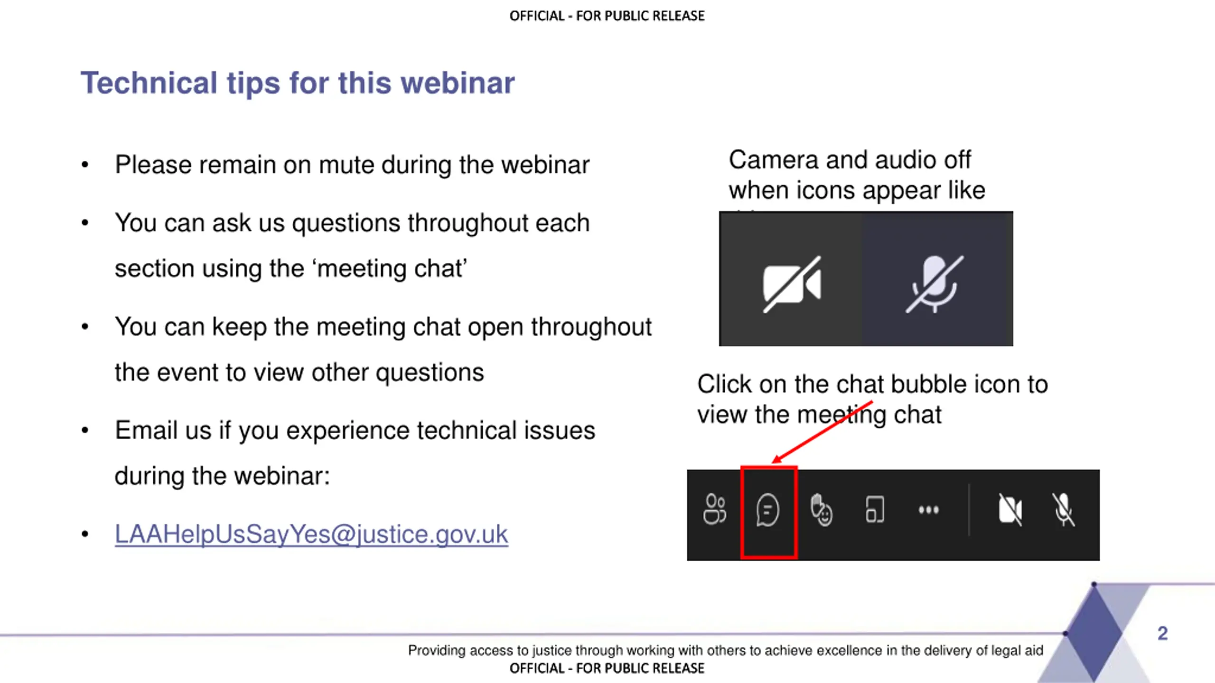
Task: Click the raise hand reactions icon
Action: 822,510
